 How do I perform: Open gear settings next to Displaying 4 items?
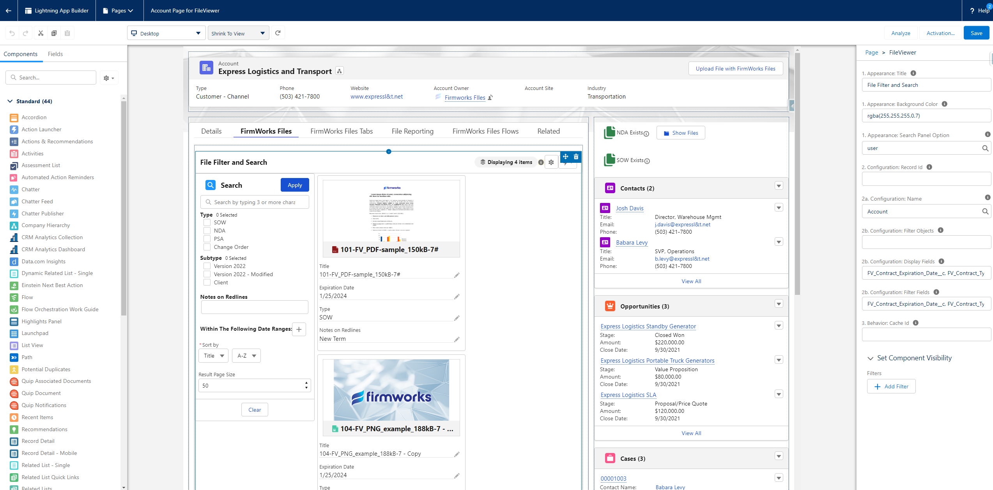coord(551,162)
